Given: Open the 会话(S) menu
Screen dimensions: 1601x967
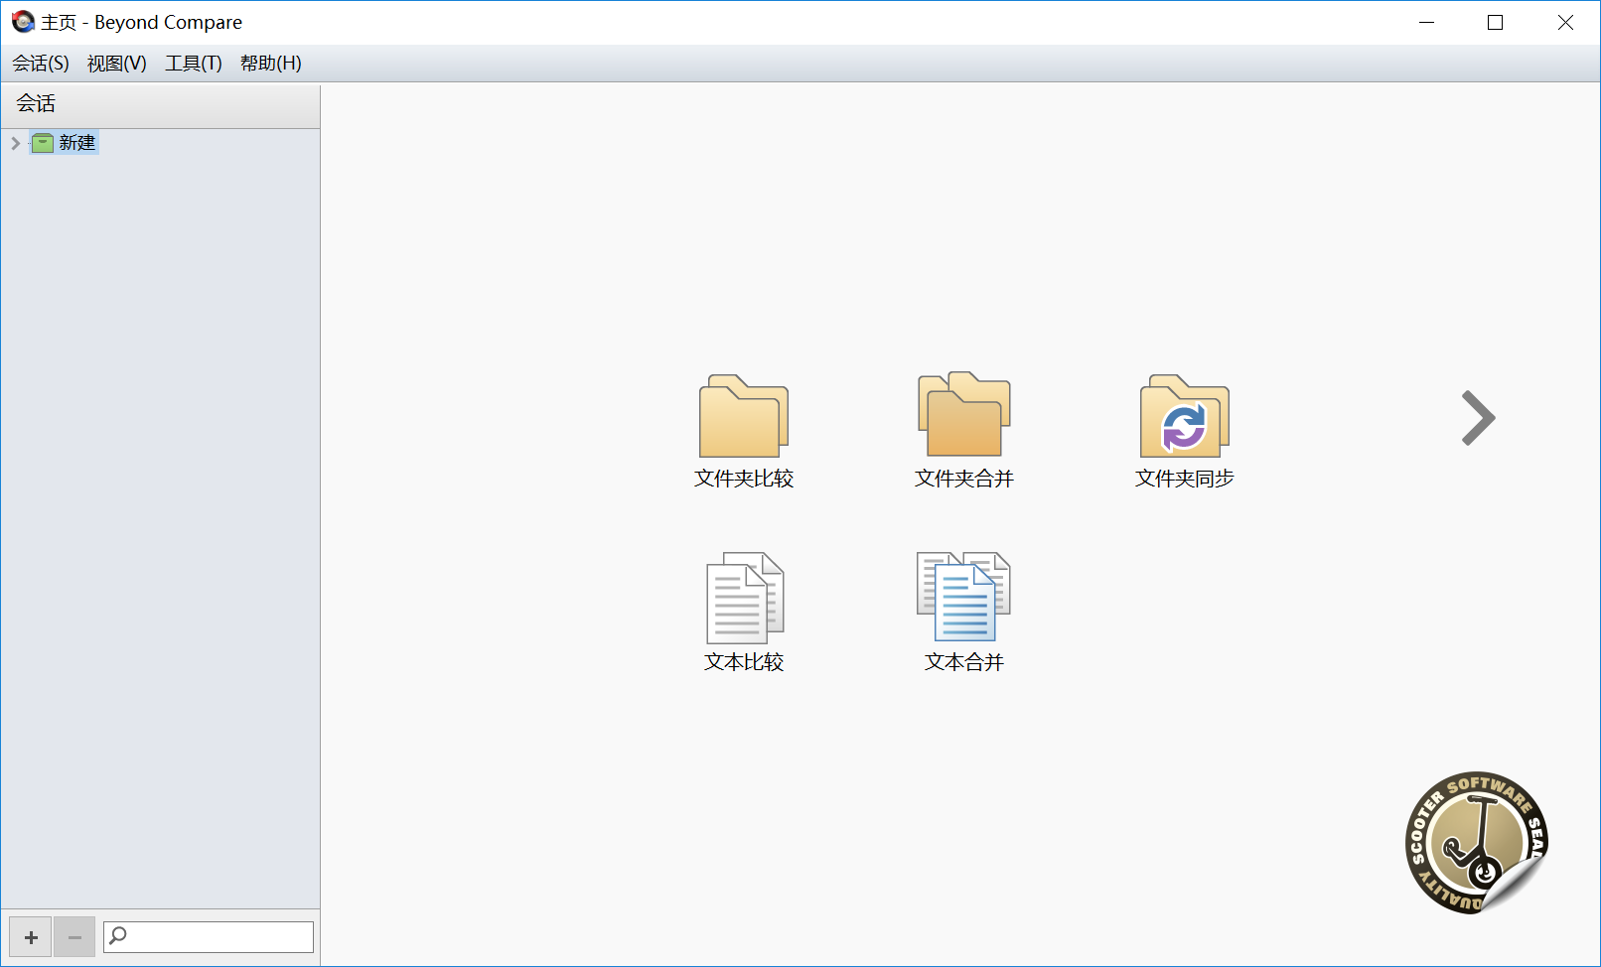Looking at the screenshot, I should tap(41, 64).
